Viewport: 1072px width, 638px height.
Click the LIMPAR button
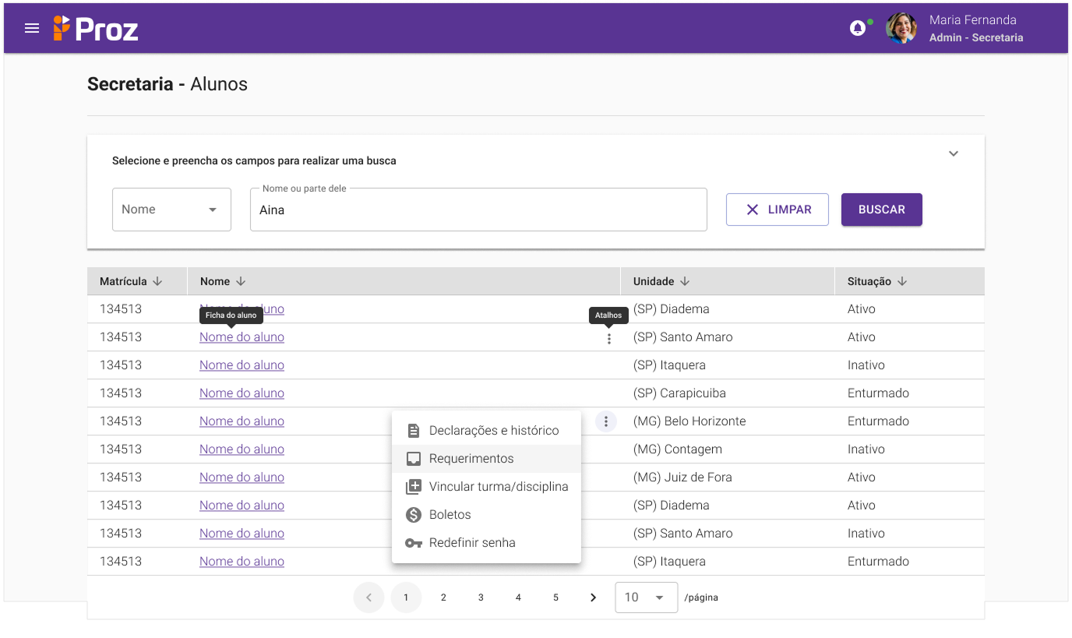point(777,210)
